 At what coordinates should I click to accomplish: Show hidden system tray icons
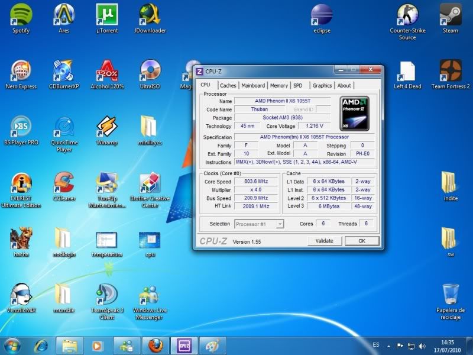tap(388, 346)
